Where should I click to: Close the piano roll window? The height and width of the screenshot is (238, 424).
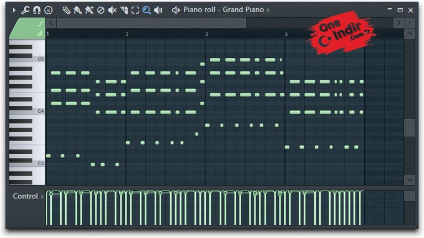(x=411, y=10)
